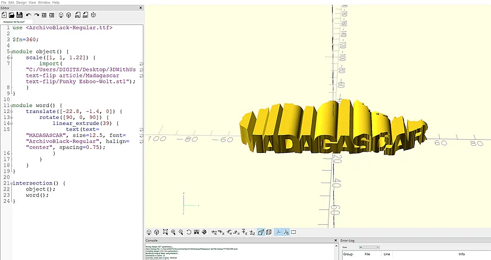Toggle Show Scale Markers in viewport toolbar

click(x=286, y=232)
